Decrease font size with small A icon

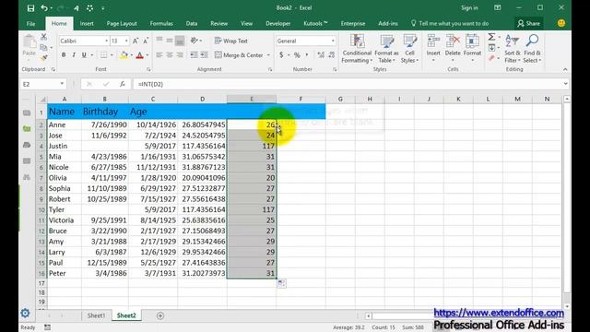pos(146,41)
